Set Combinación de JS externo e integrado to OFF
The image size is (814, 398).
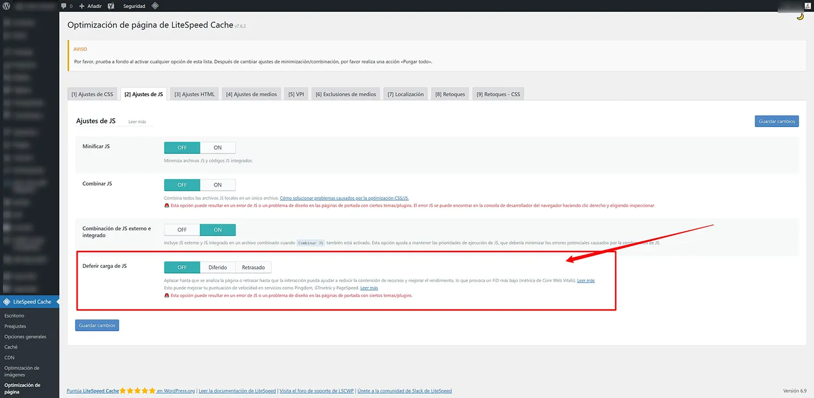182,230
